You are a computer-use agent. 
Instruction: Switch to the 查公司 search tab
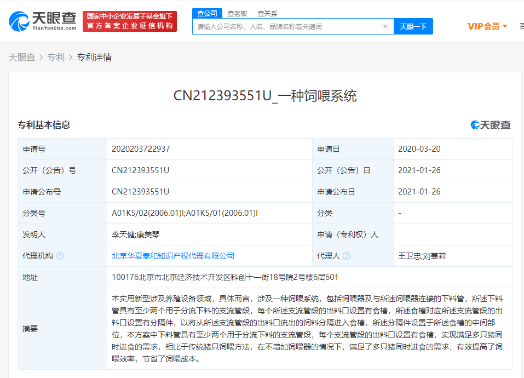point(207,13)
